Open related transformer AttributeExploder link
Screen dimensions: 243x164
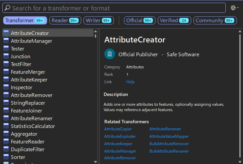pos(120,136)
